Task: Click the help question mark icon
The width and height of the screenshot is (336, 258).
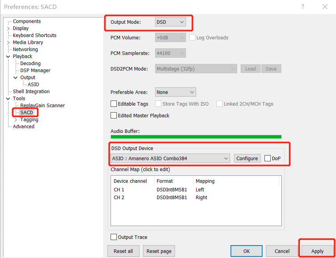Action: tap(302, 7)
